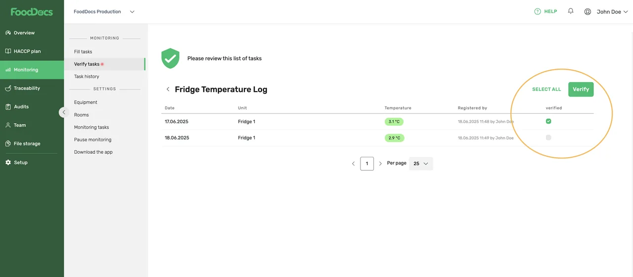Image resolution: width=633 pixels, height=277 pixels.
Task: Click the HACCP plan book icon
Action: point(8,51)
